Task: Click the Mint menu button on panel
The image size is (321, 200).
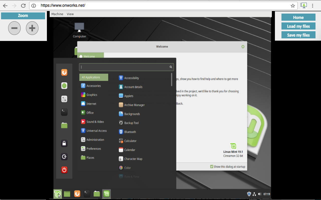Action: [x=58, y=194]
